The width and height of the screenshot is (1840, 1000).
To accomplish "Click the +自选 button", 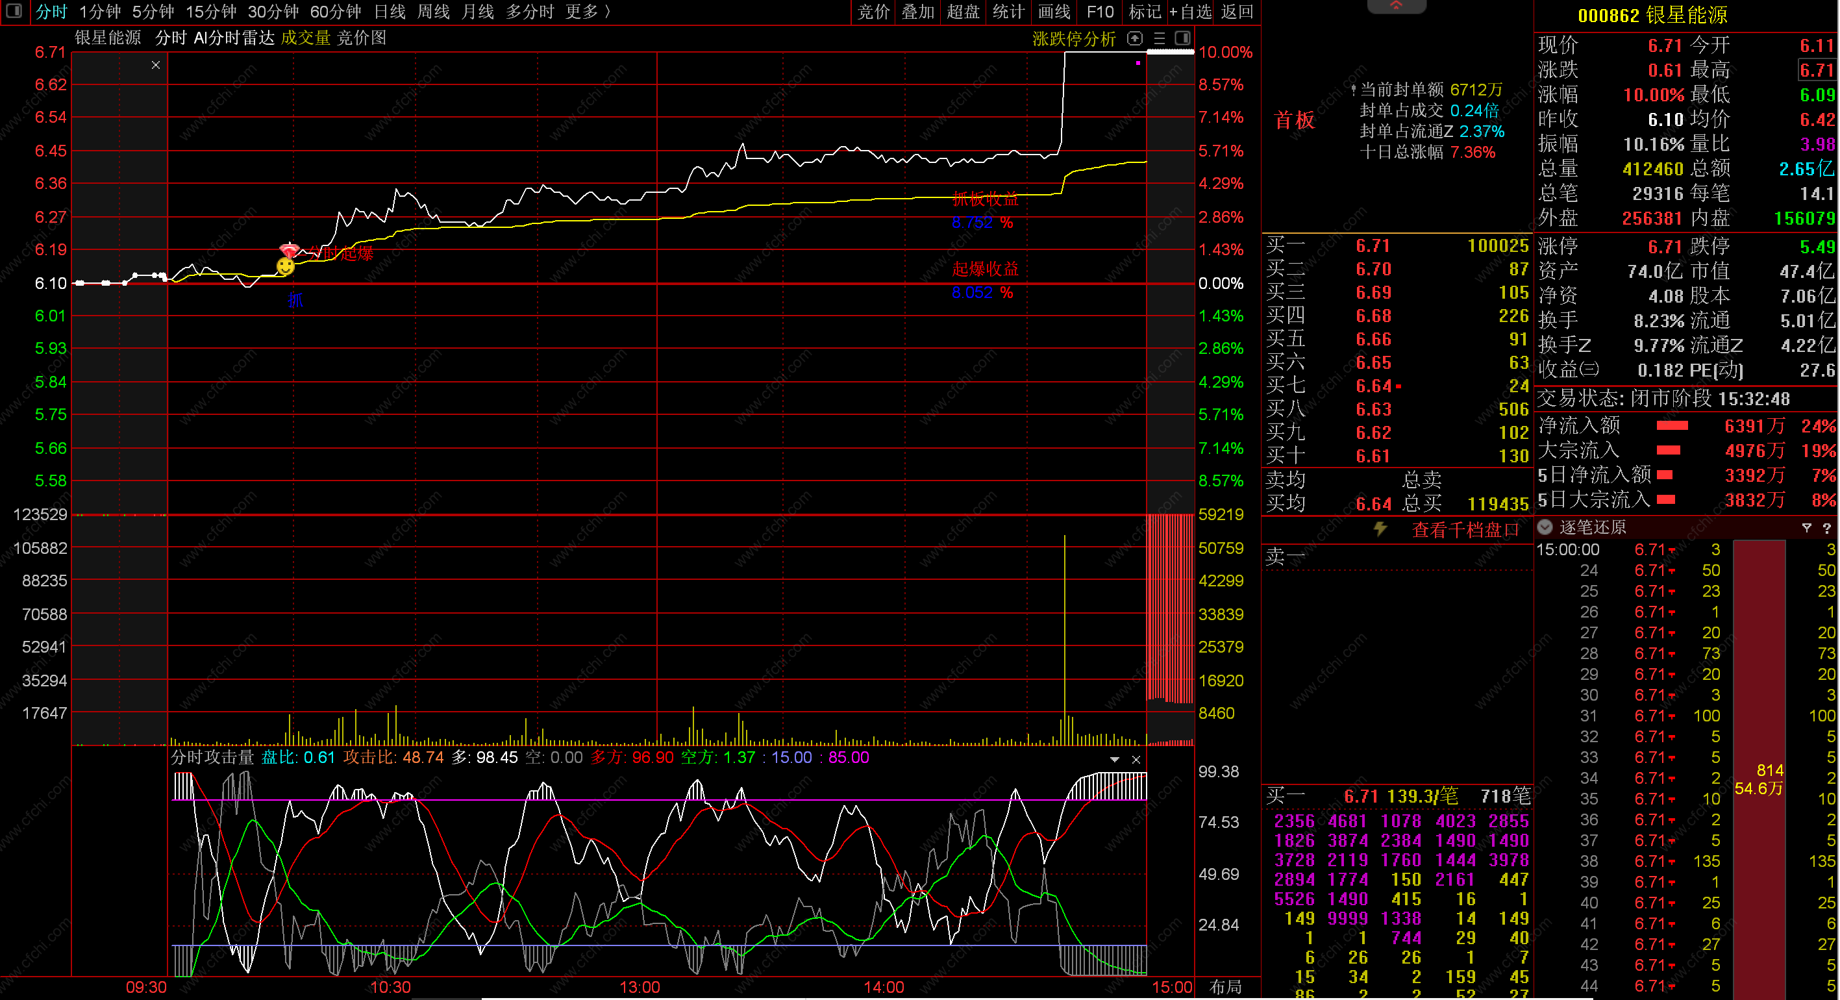I will pos(1190,12).
